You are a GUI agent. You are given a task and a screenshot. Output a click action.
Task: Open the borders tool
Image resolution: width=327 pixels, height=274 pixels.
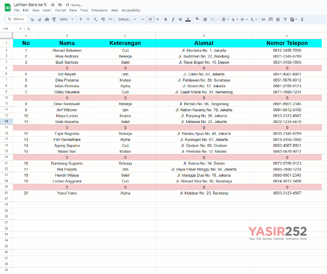tap(205, 19)
